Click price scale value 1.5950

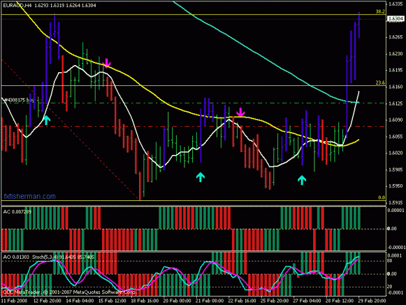click(396, 186)
